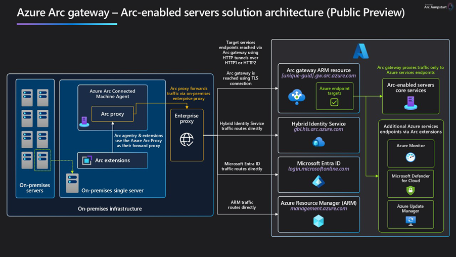Click the Azure endpoint targets checkmark
The width and height of the screenshot is (456, 257).
tap(334, 102)
